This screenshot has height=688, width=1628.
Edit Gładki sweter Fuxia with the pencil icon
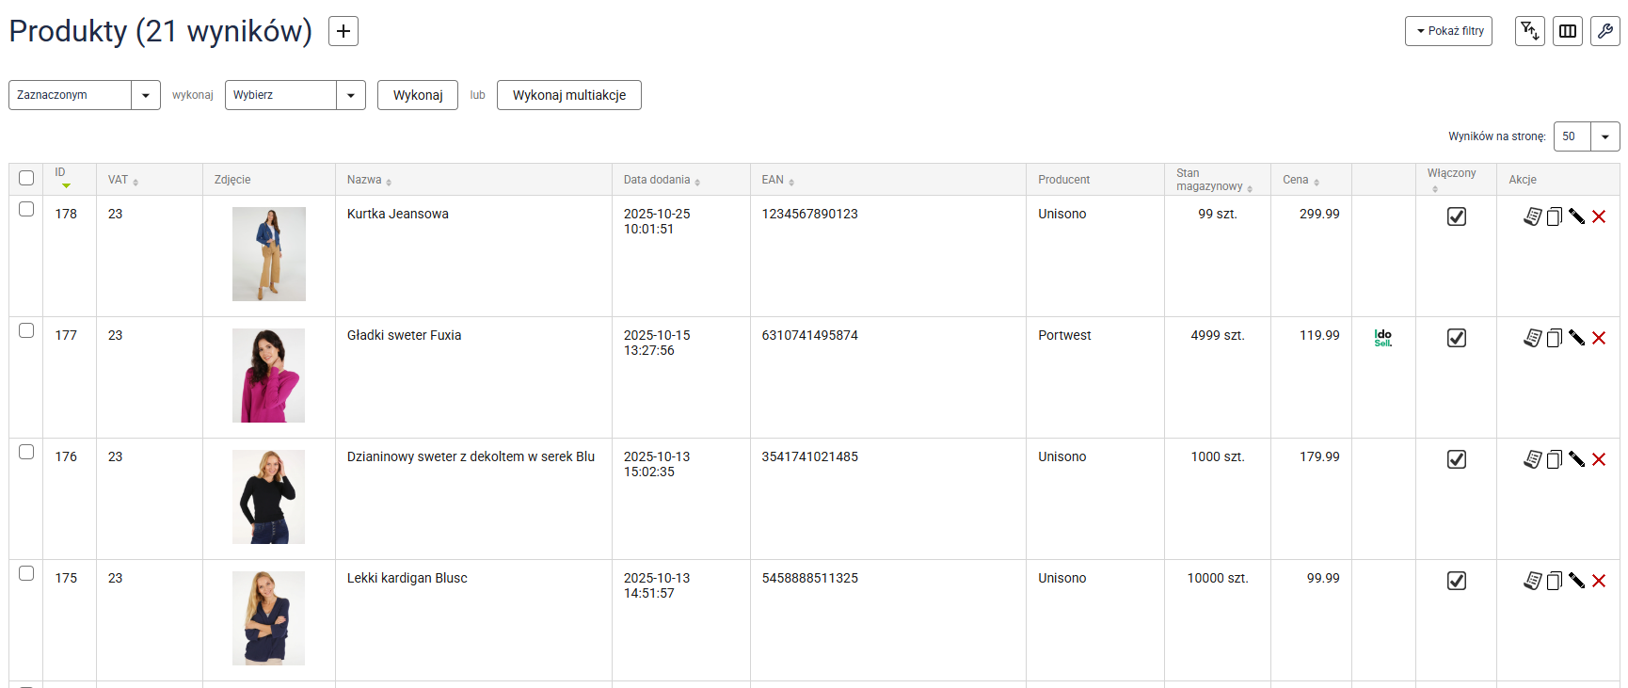(x=1576, y=338)
